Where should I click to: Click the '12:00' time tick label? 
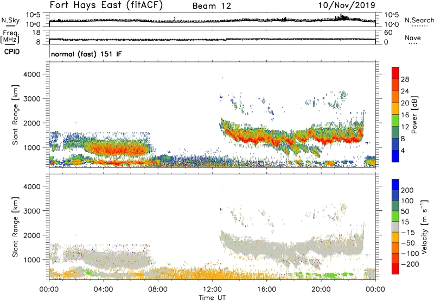pos(212,290)
